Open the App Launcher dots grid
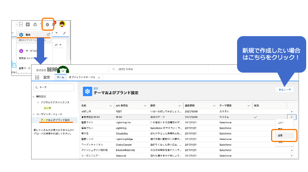This screenshot has width=308, height=172. pyautogui.click(x=37, y=77)
